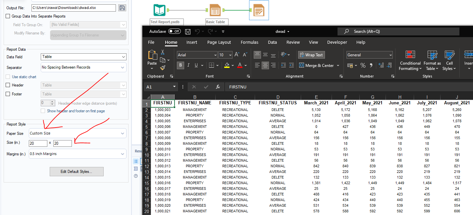The image size is (473, 215).
Task: Open the Paper Size dropdown showing Custom Size
Action: point(77,133)
